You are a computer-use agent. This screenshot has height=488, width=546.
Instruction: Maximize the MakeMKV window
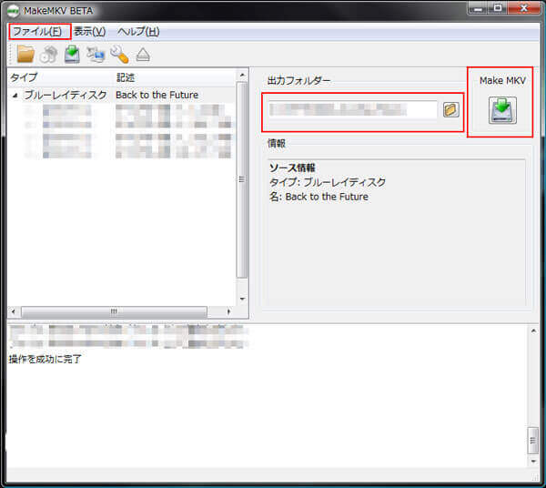(x=498, y=8)
